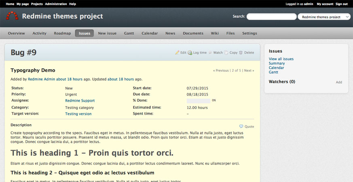353x182 pixels.
Task: Open the Home top menu link
Action: pos(10,4)
